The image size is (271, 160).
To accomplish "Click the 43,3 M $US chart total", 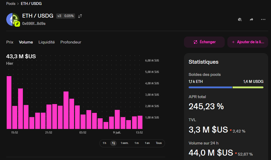I will 21,56.
